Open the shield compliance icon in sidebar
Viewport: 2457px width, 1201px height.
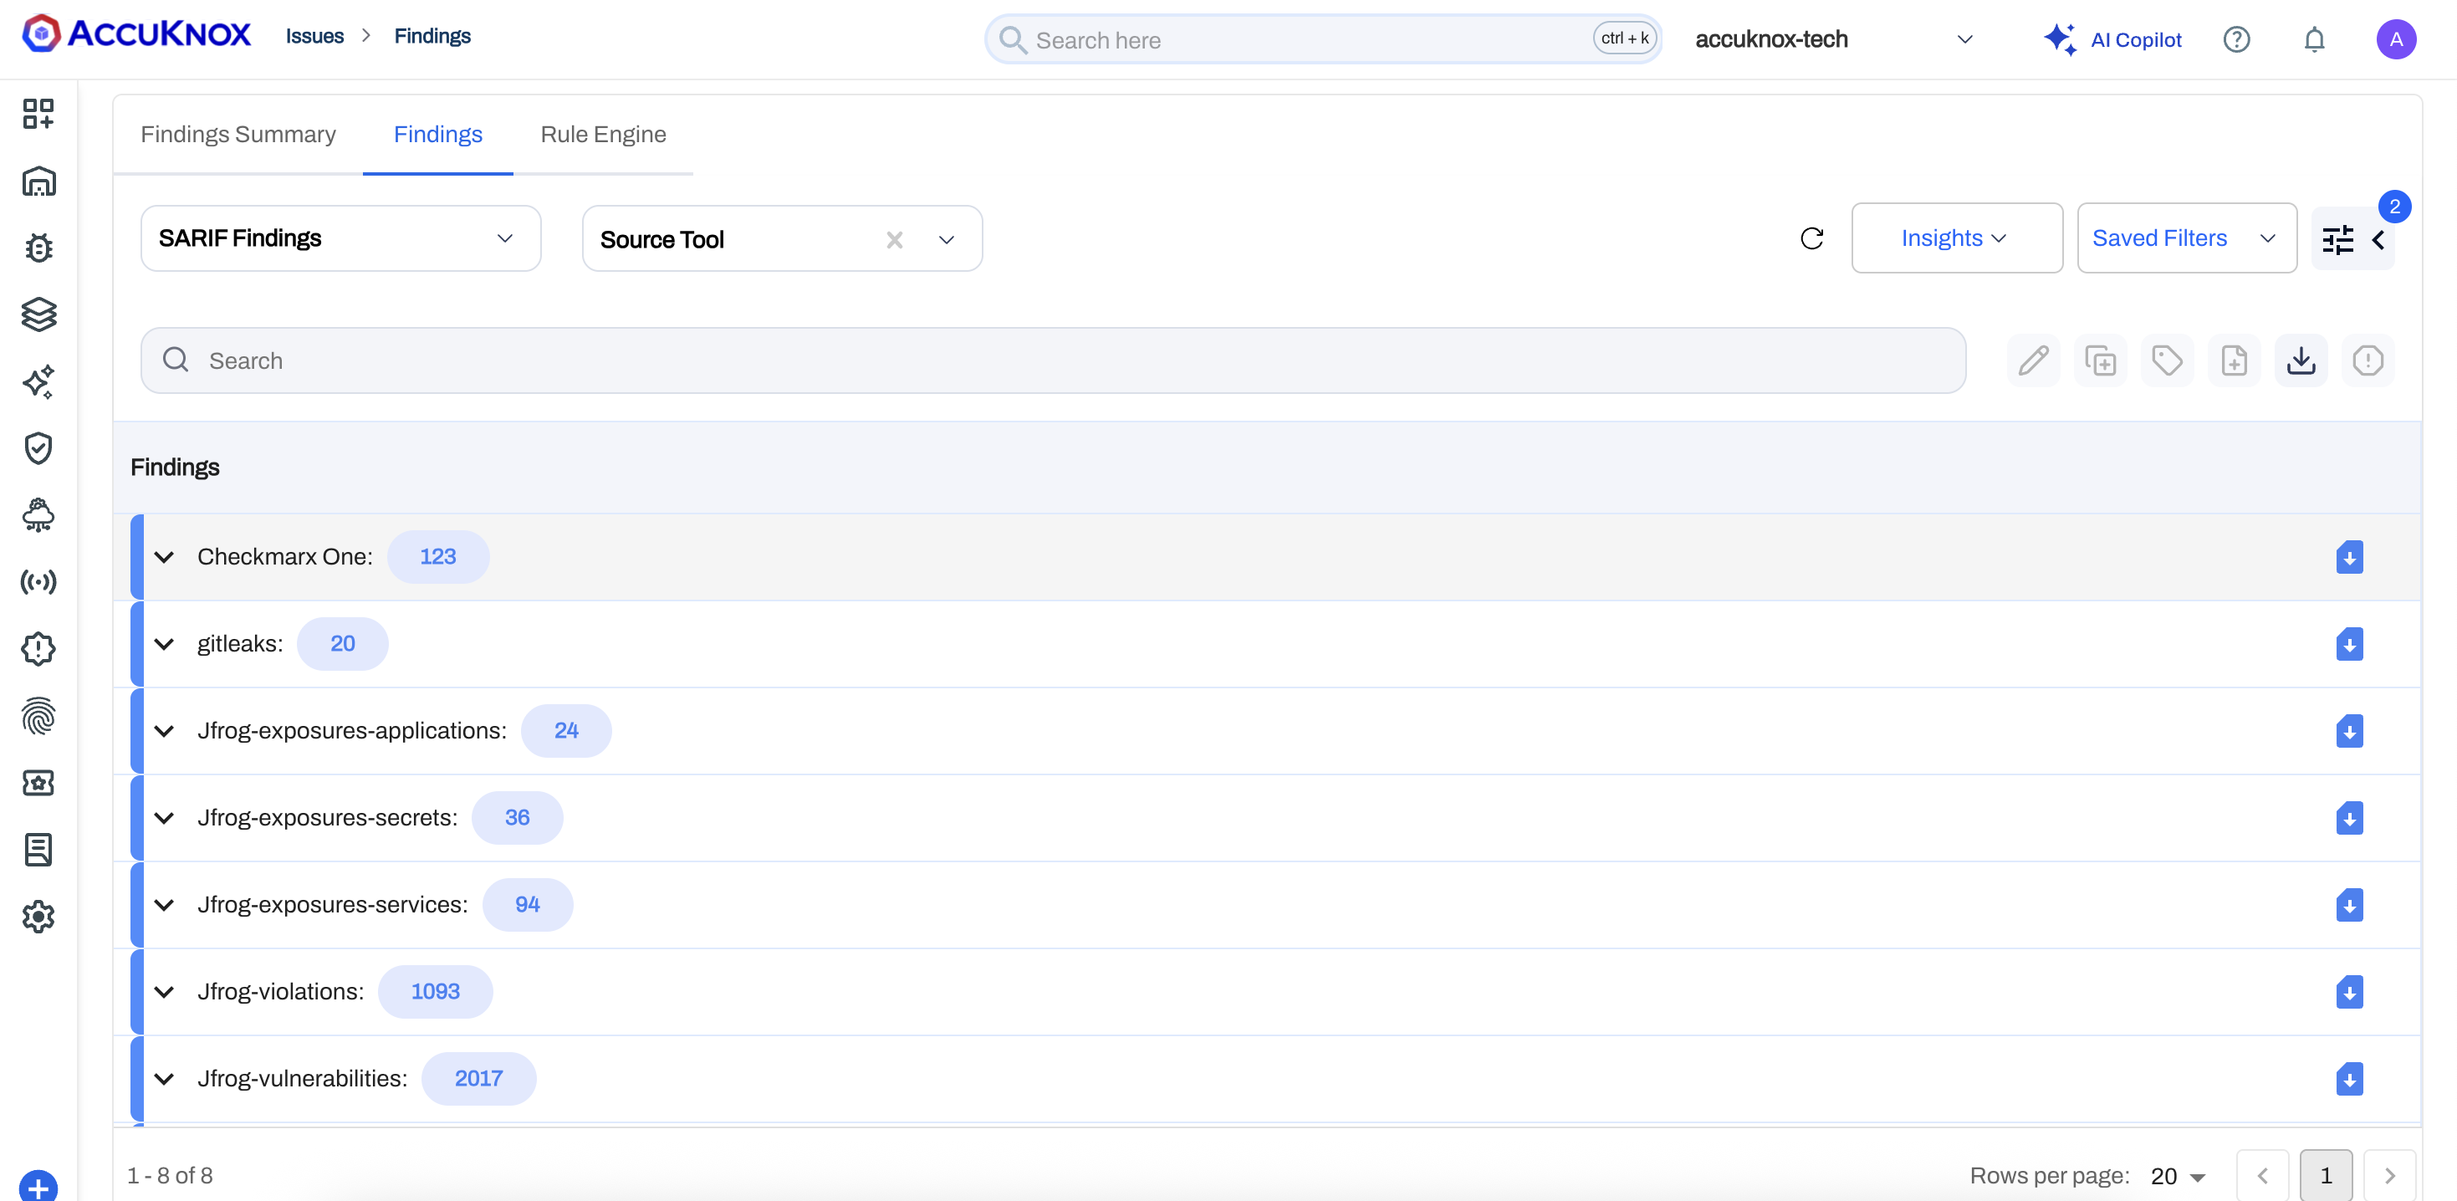pos(38,448)
